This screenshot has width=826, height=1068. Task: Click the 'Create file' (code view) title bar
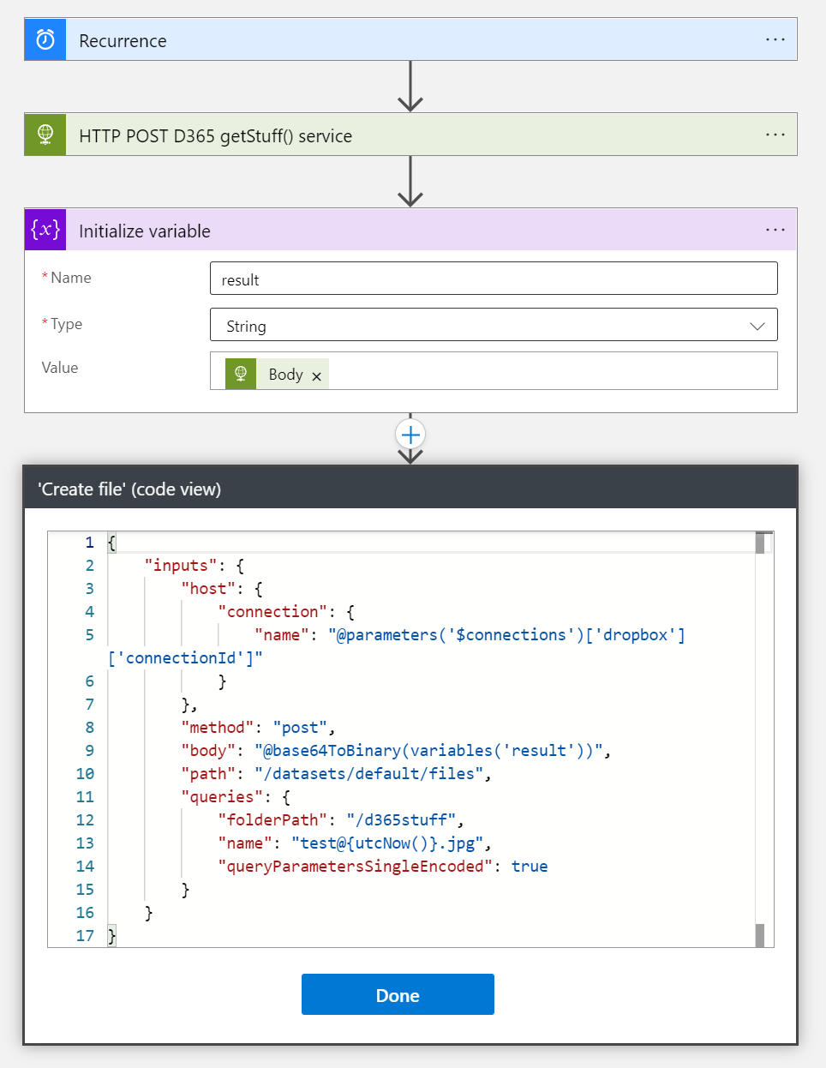tap(410, 488)
